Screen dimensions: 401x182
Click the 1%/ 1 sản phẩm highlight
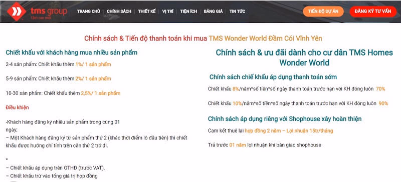[93, 64]
